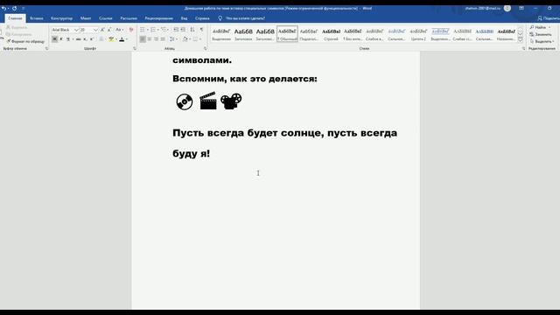Apply numbered list formatting
Viewport: 560px width, 315px height.
coord(153,30)
